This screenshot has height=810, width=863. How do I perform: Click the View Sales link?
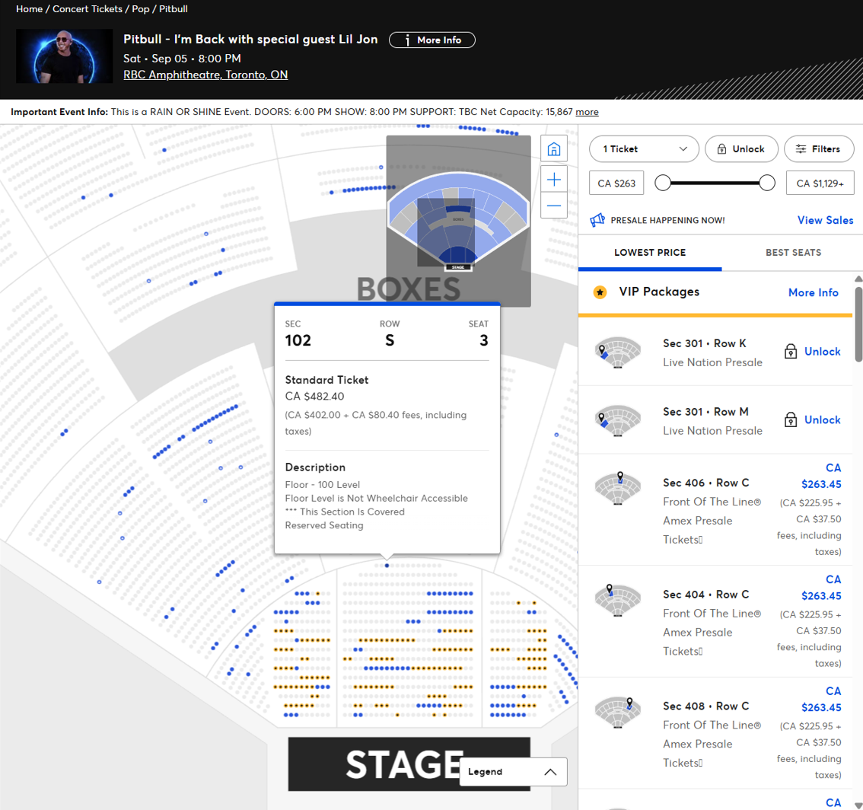(x=825, y=220)
